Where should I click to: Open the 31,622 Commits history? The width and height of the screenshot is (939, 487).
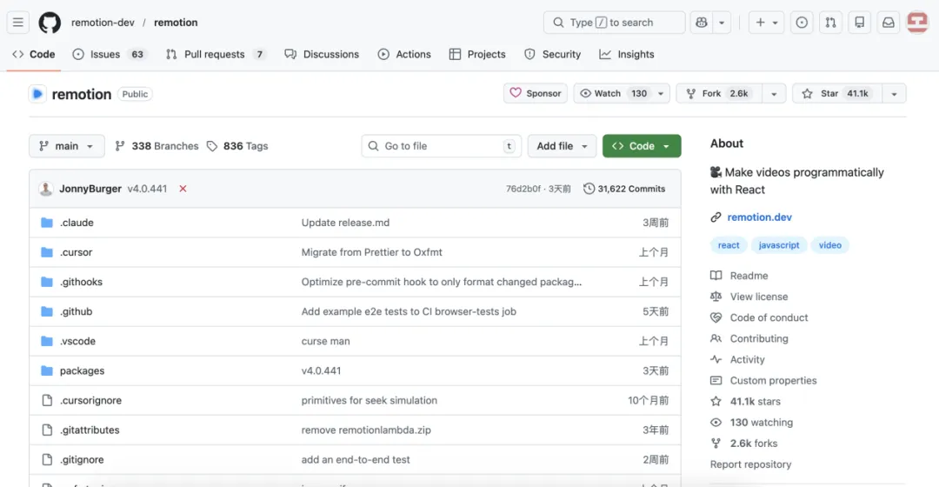pyautogui.click(x=624, y=189)
